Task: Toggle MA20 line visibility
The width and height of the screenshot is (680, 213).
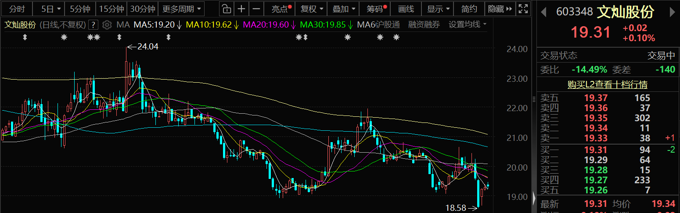Action: [x=269, y=24]
